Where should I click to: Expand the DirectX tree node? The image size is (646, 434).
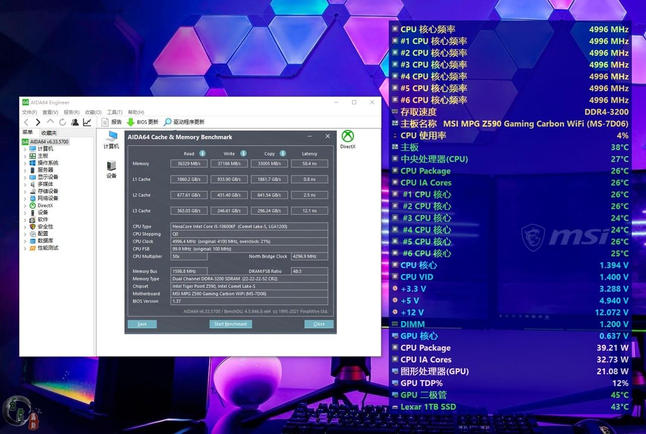click(x=25, y=205)
